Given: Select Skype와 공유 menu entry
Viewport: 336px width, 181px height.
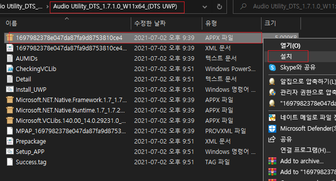Looking at the screenshot, I should (298, 68).
